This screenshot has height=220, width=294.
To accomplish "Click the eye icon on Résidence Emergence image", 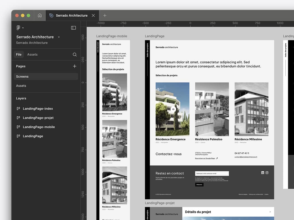I will 173,109.
